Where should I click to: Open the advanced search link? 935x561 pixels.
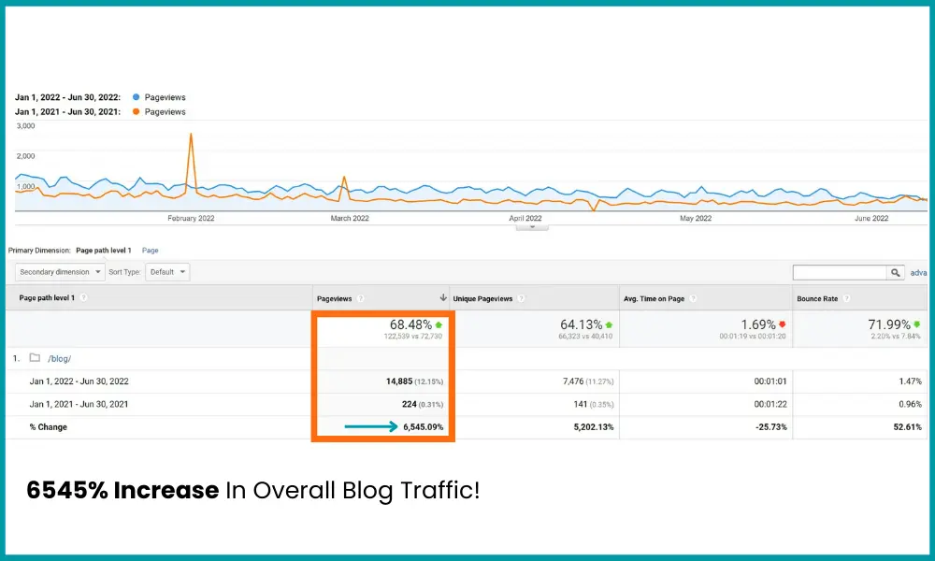pyautogui.click(x=918, y=272)
